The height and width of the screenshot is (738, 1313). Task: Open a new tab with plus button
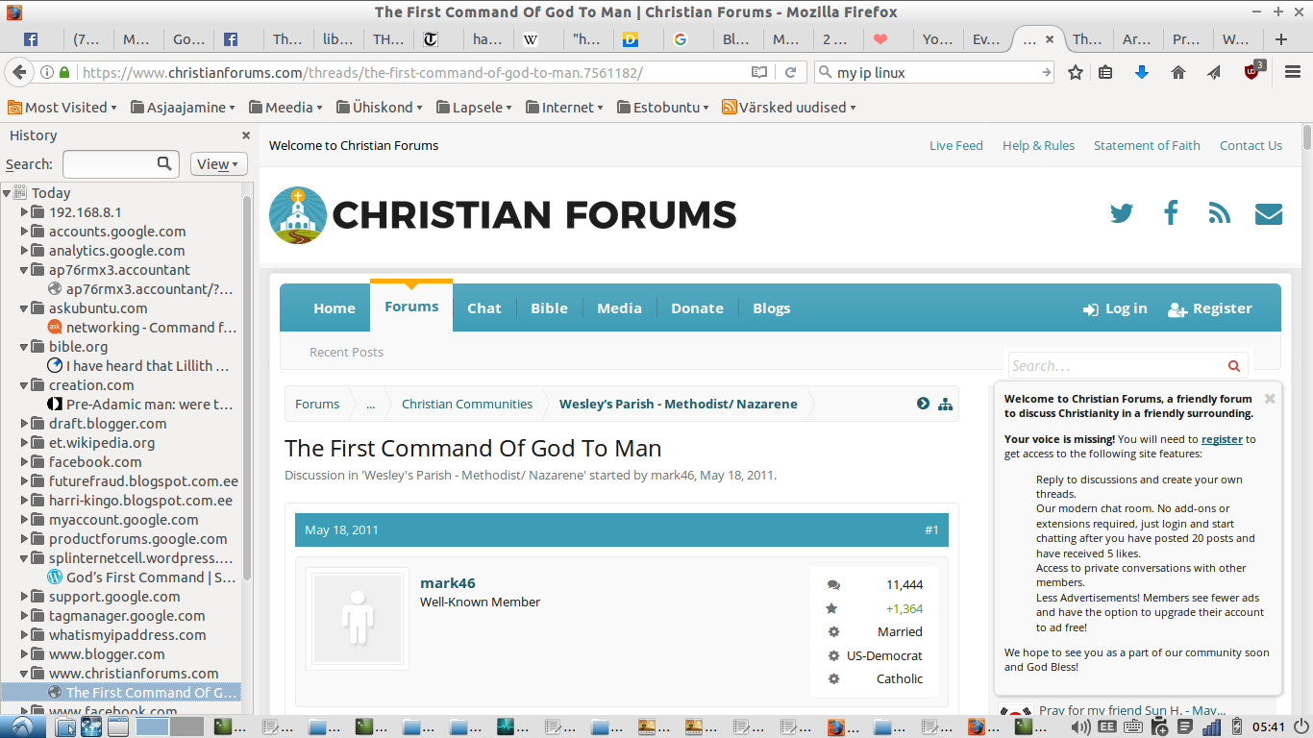click(x=1281, y=39)
